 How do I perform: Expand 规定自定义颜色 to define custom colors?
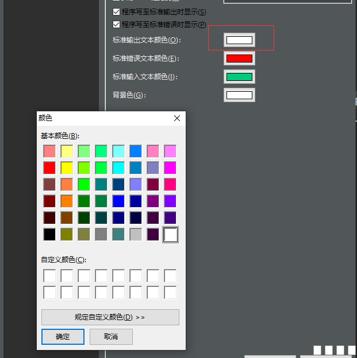(x=110, y=317)
